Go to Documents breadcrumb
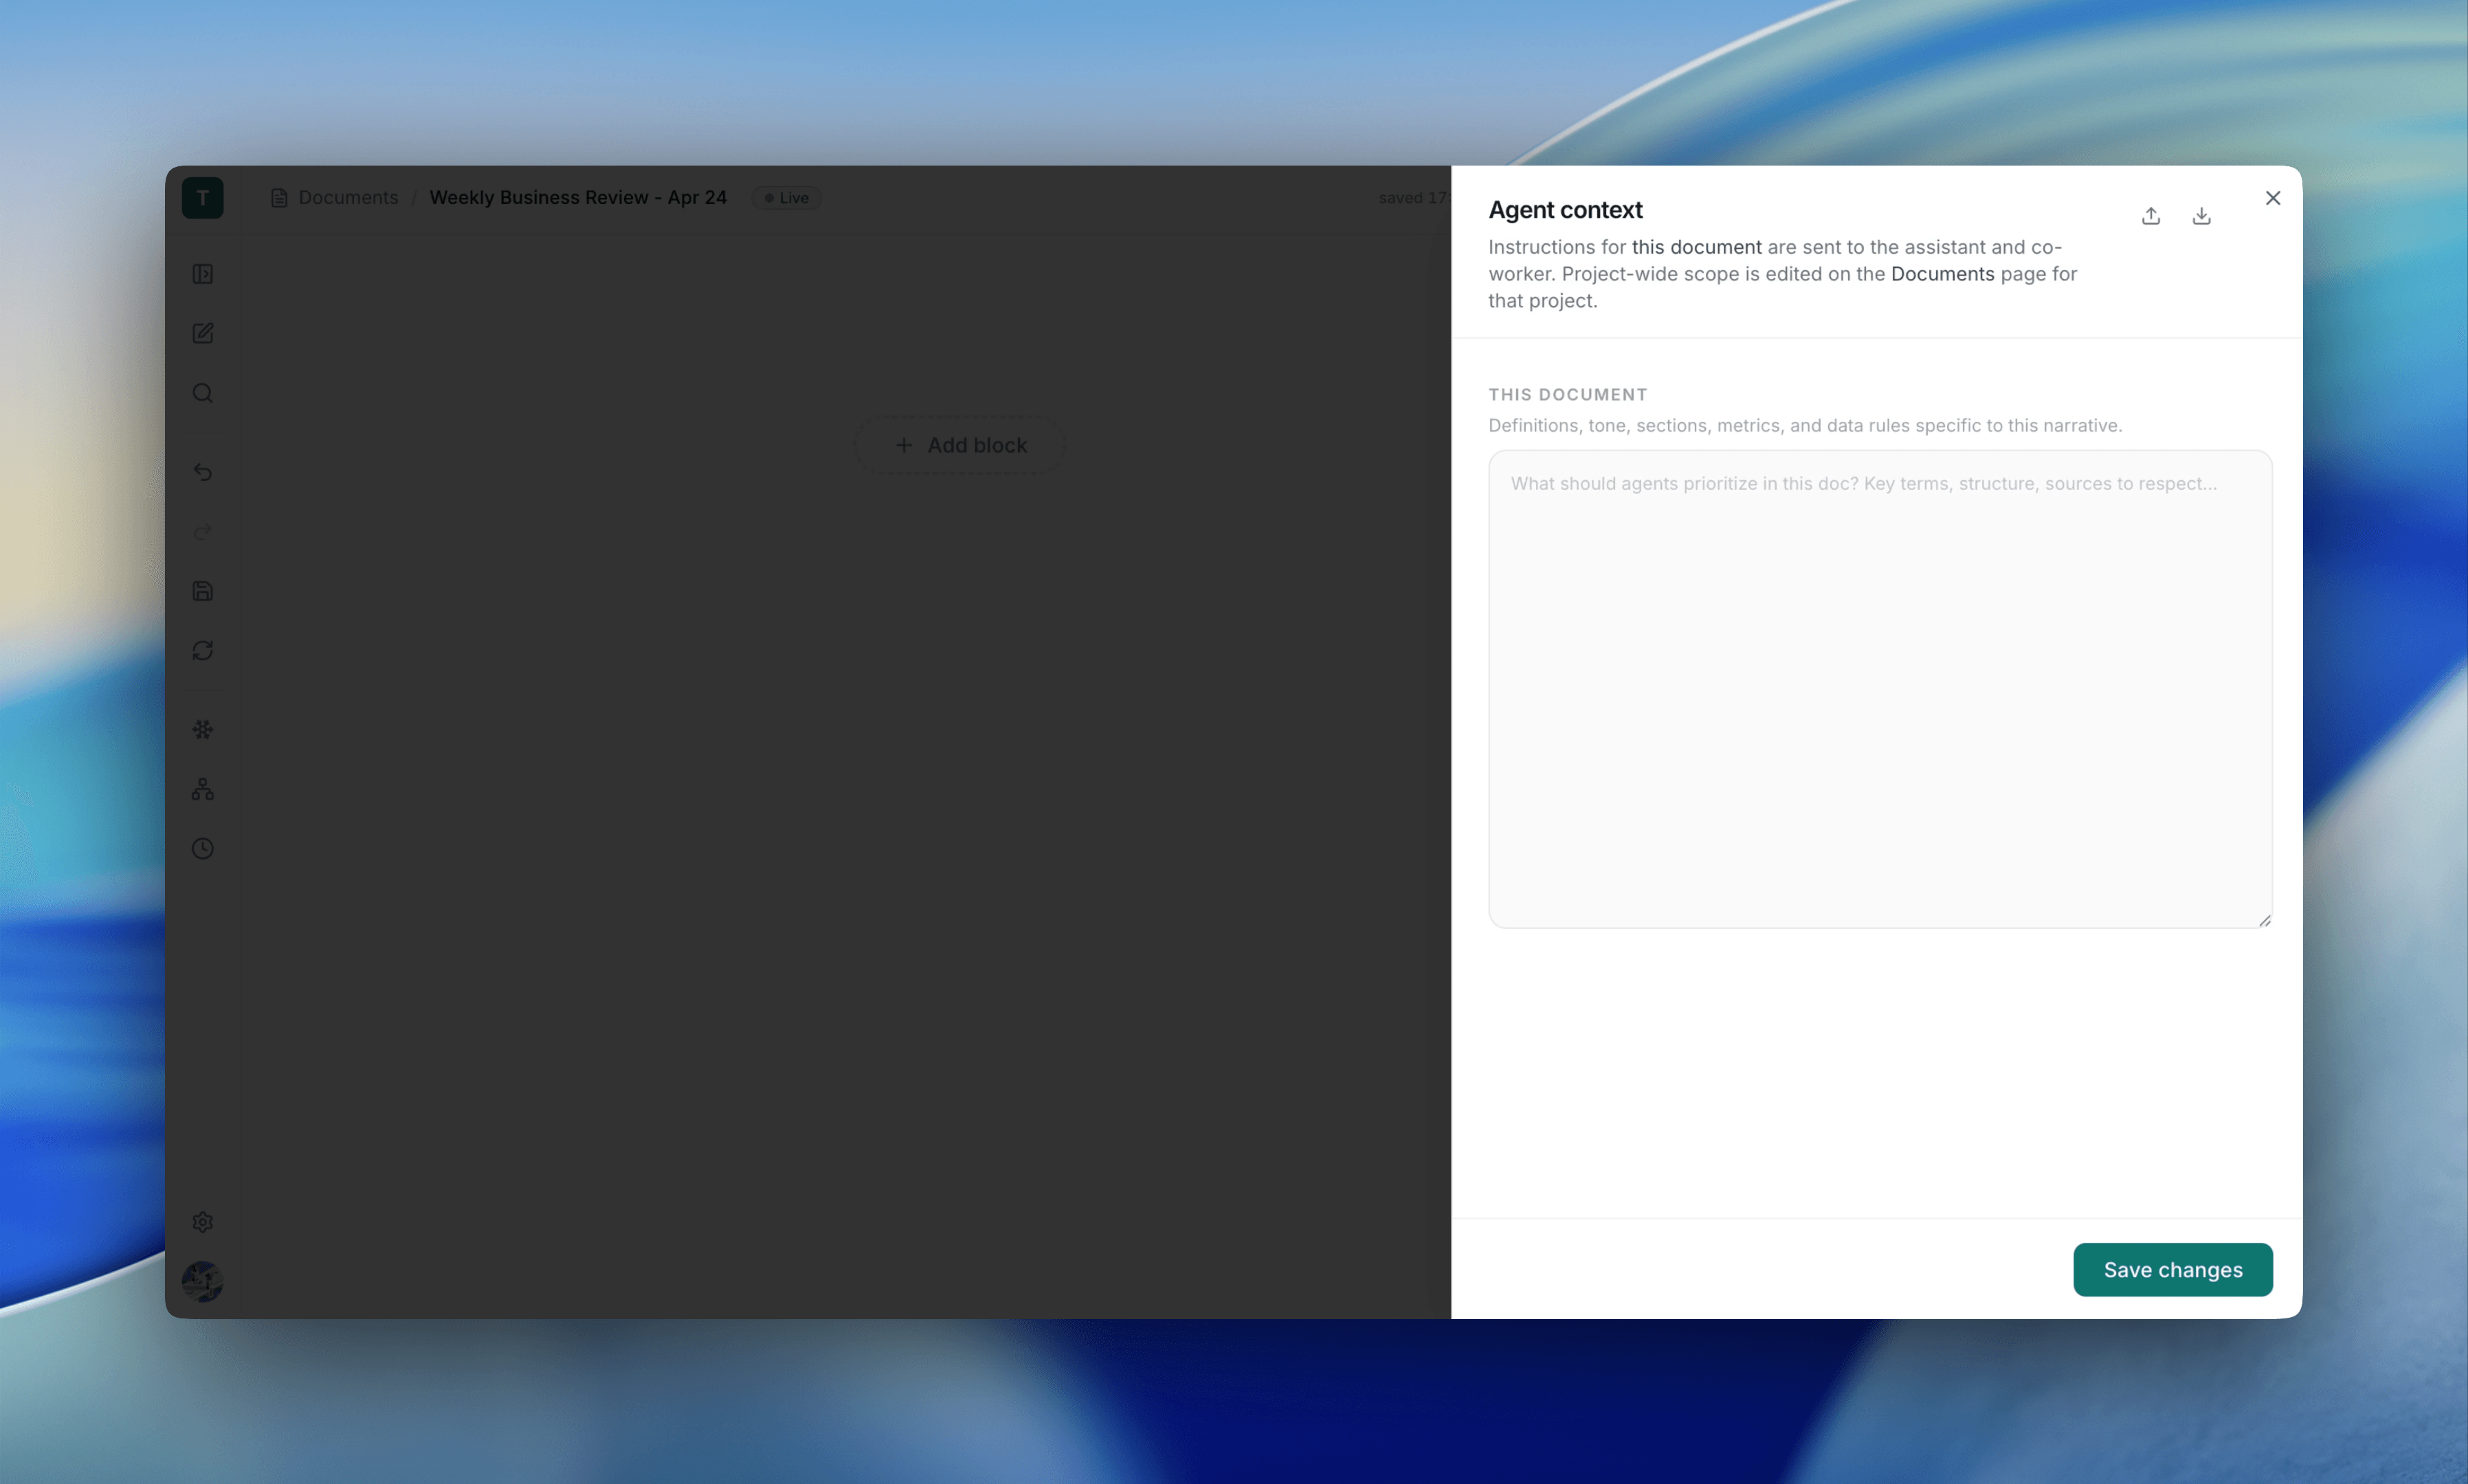This screenshot has height=1484, width=2468. (x=348, y=198)
